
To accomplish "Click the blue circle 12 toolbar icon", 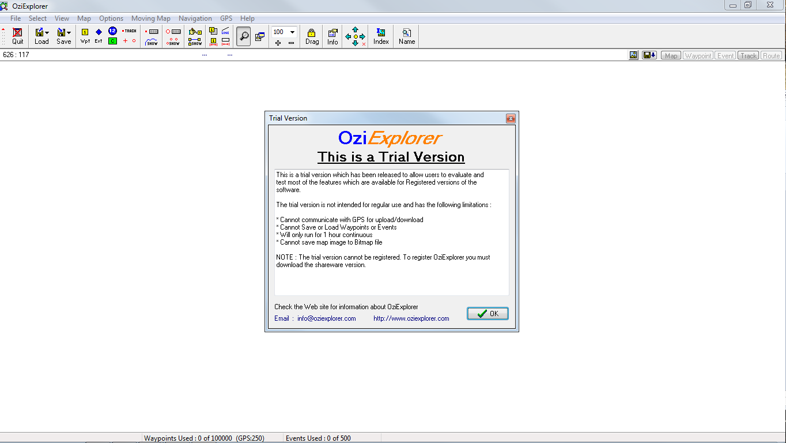I will (112, 31).
